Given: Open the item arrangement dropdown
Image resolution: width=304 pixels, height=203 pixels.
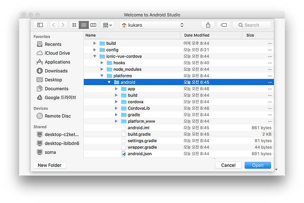Looking at the screenshot, I should 107,25.
